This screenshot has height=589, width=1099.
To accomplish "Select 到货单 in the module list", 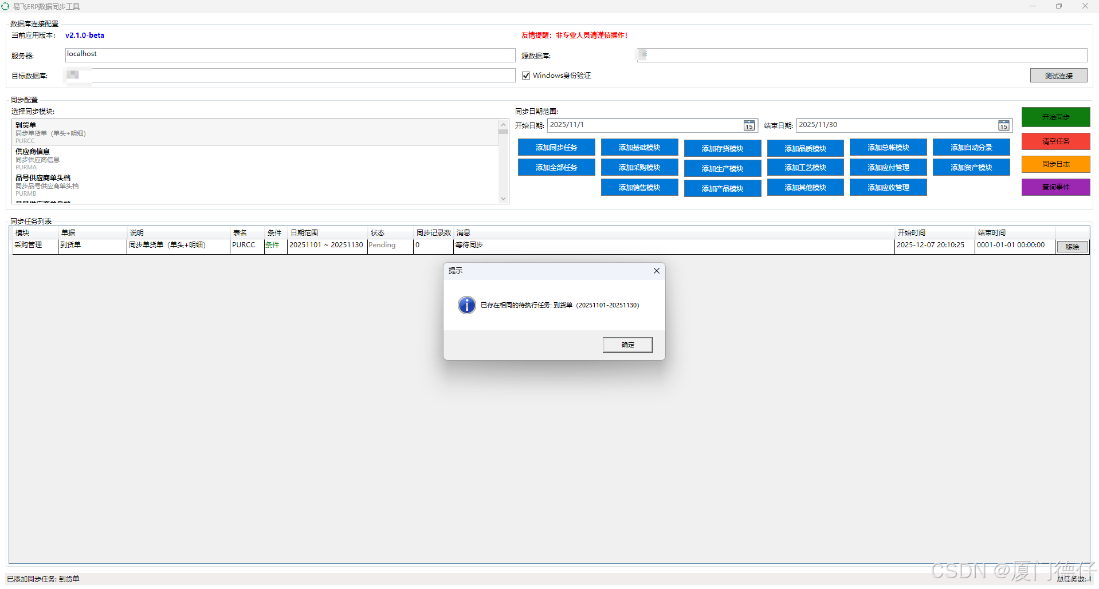I will click(256, 132).
